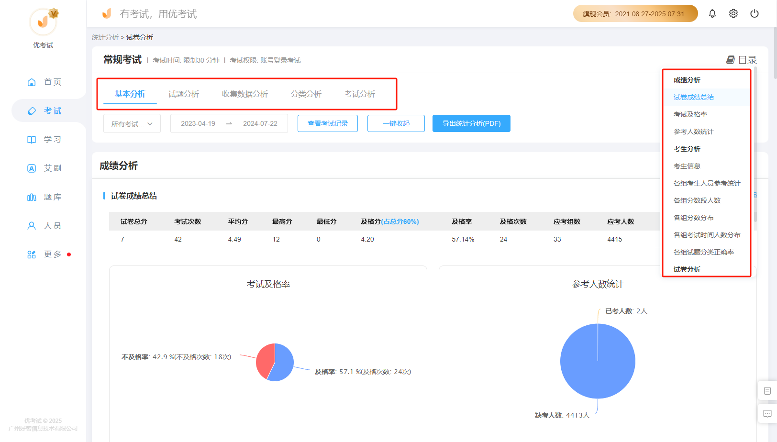Click the 已考人数: 2人 label

coord(626,311)
